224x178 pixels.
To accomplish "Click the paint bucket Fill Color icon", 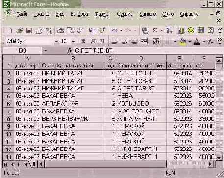I will click(183, 41).
